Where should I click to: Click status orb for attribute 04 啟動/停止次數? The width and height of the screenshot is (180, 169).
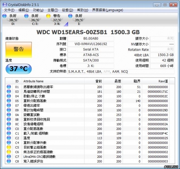[x=9, y=96]
